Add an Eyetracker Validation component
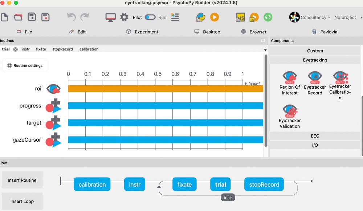Screen dimensions: 363x211 290,117
